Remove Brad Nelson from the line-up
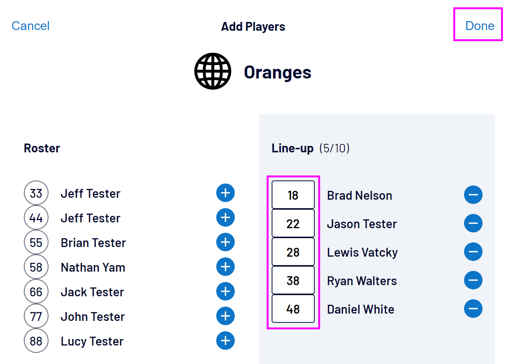The image size is (506, 364). 473,195
